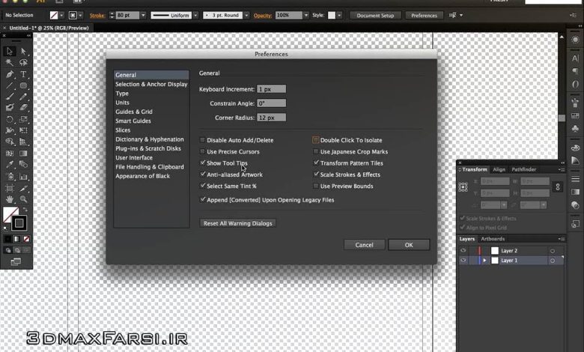Screen dimensions: 584x352
Task: Activate the Artboard tool
Action: click(x=9, y=188)
